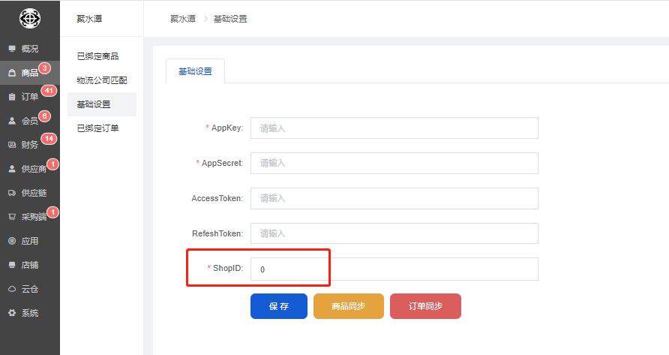Viewport: 669px width, 355px height.
Task: Open 财务 section in sidebar
Action: (30, 145)
